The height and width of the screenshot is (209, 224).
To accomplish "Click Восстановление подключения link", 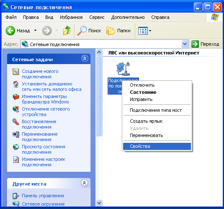I will point(39,124).
